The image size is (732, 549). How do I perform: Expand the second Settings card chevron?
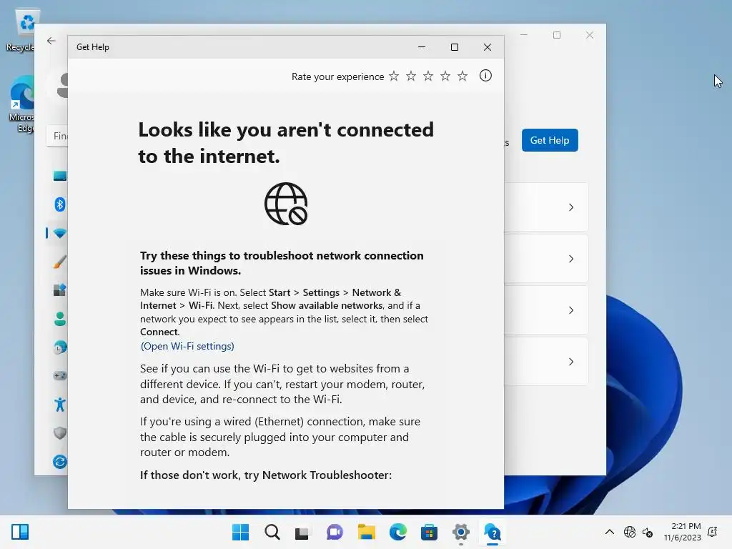pos(571,259)
